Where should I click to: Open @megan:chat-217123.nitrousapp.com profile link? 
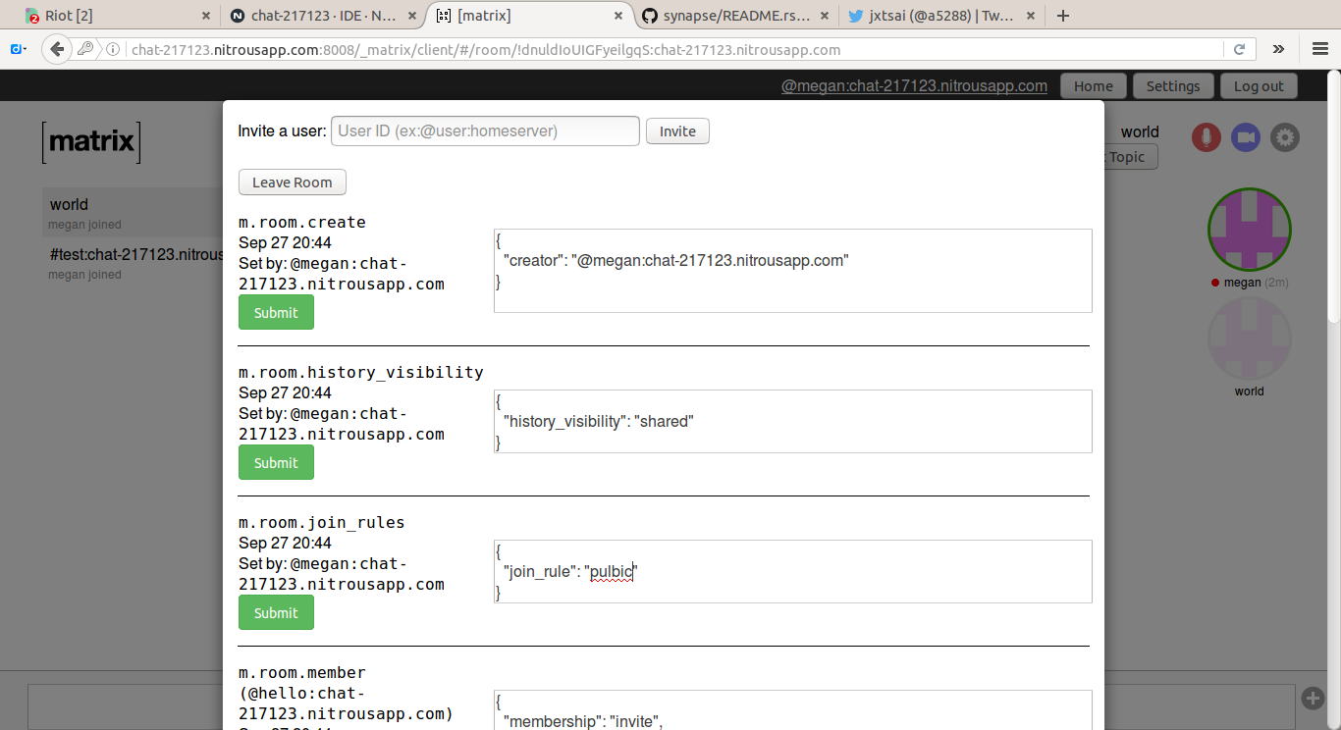click(x=914, y=86)
